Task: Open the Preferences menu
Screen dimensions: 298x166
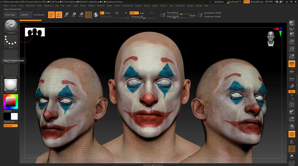Action: click(x=128, y=6)
